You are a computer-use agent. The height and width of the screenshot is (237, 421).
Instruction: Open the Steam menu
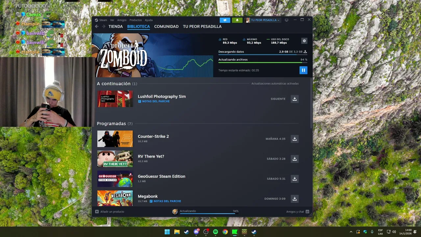coord(103,20)
